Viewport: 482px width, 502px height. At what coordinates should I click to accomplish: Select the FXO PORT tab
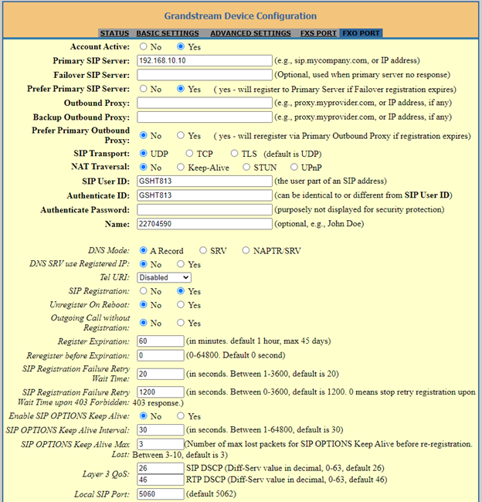pyautogui.click(x=361, y=33)
